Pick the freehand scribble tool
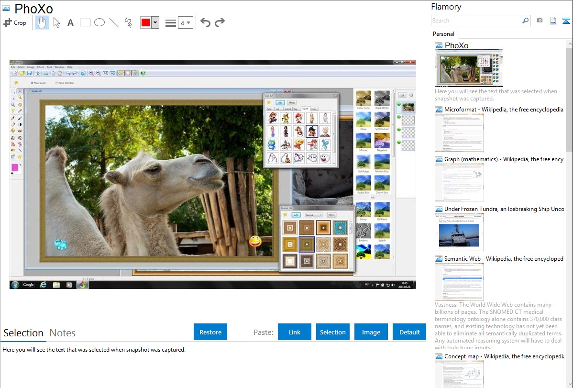The height and width of the screenshot is (388, 573). [x=128, y=22]
